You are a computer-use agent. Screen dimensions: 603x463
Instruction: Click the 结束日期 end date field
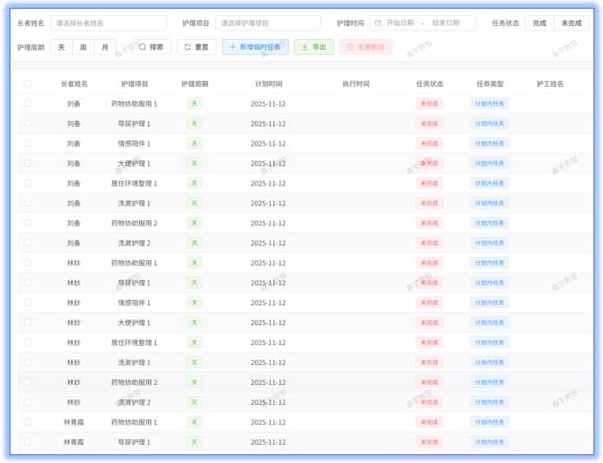tap(449, 23)
